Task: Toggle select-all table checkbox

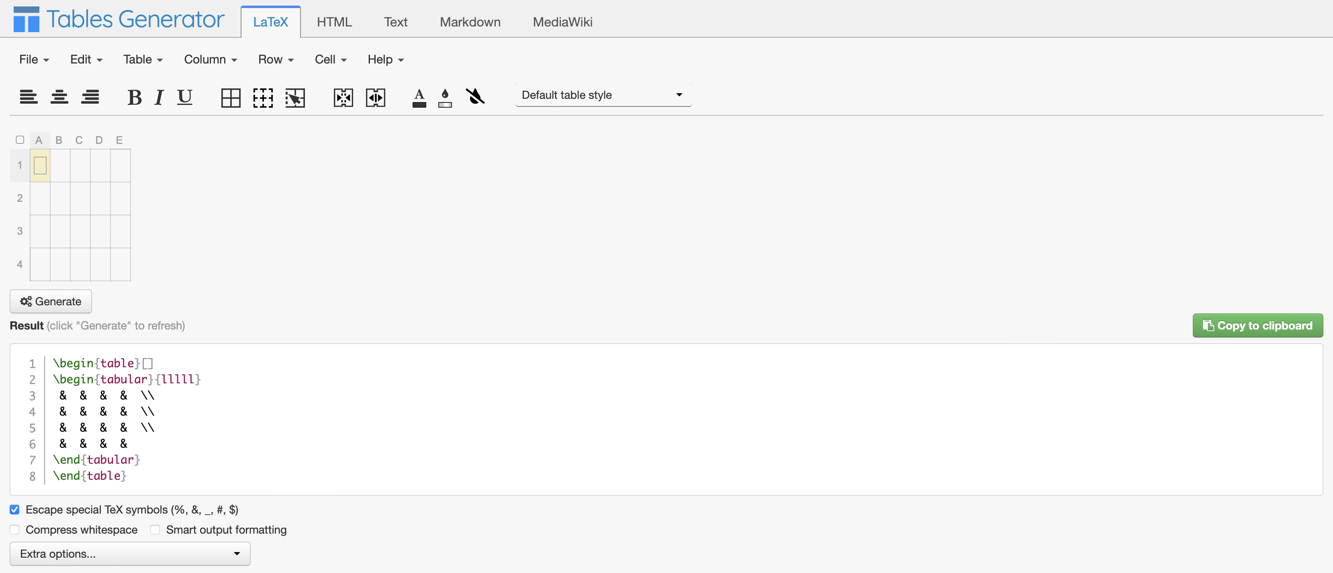Action: pyautogui.click(x=20, y=140)
